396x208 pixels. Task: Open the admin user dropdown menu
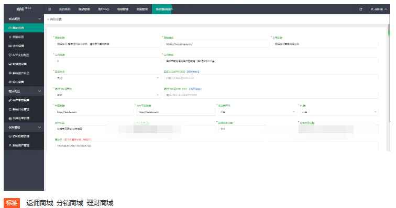(379, 9)
